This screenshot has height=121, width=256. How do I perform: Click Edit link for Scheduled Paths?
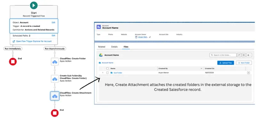click(x=53, y=36)
